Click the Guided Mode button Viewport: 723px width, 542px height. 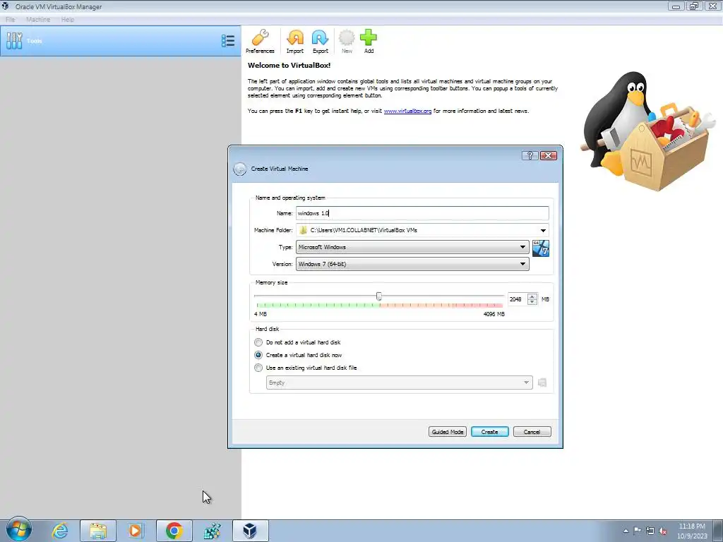(x=447, y=432)
